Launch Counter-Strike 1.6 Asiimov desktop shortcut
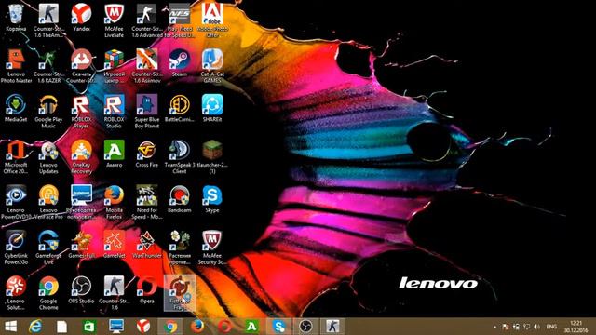The width and height of the screenshot is (596, 335). [x=147, y=66]
